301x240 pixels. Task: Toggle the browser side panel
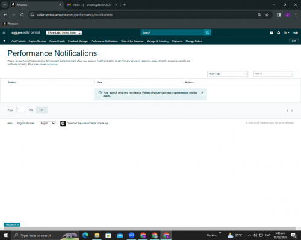click(279, 15)
